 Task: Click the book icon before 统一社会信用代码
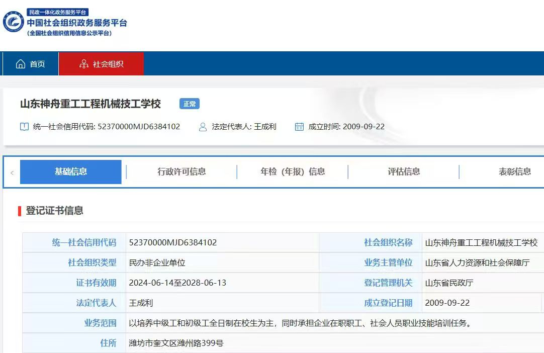(x=24, y=127)
